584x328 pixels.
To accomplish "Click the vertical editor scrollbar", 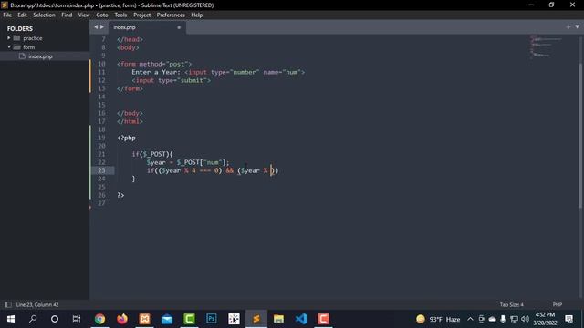I will point(580,136).
